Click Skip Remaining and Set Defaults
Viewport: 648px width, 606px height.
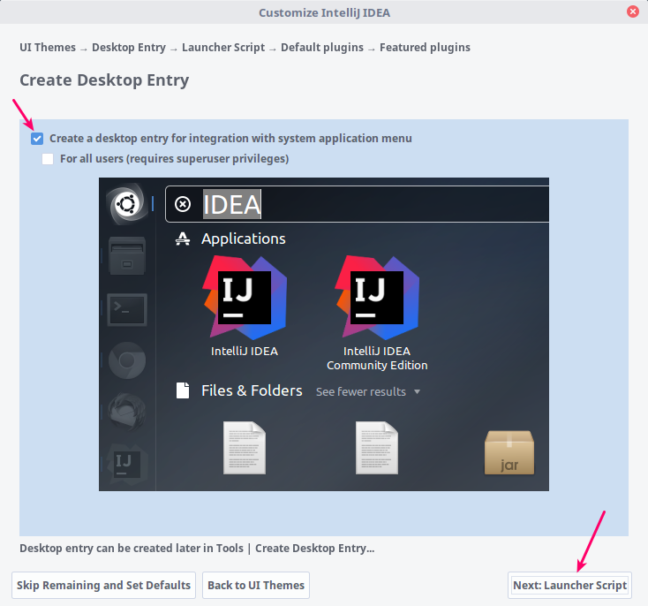(x=103, y=585)
